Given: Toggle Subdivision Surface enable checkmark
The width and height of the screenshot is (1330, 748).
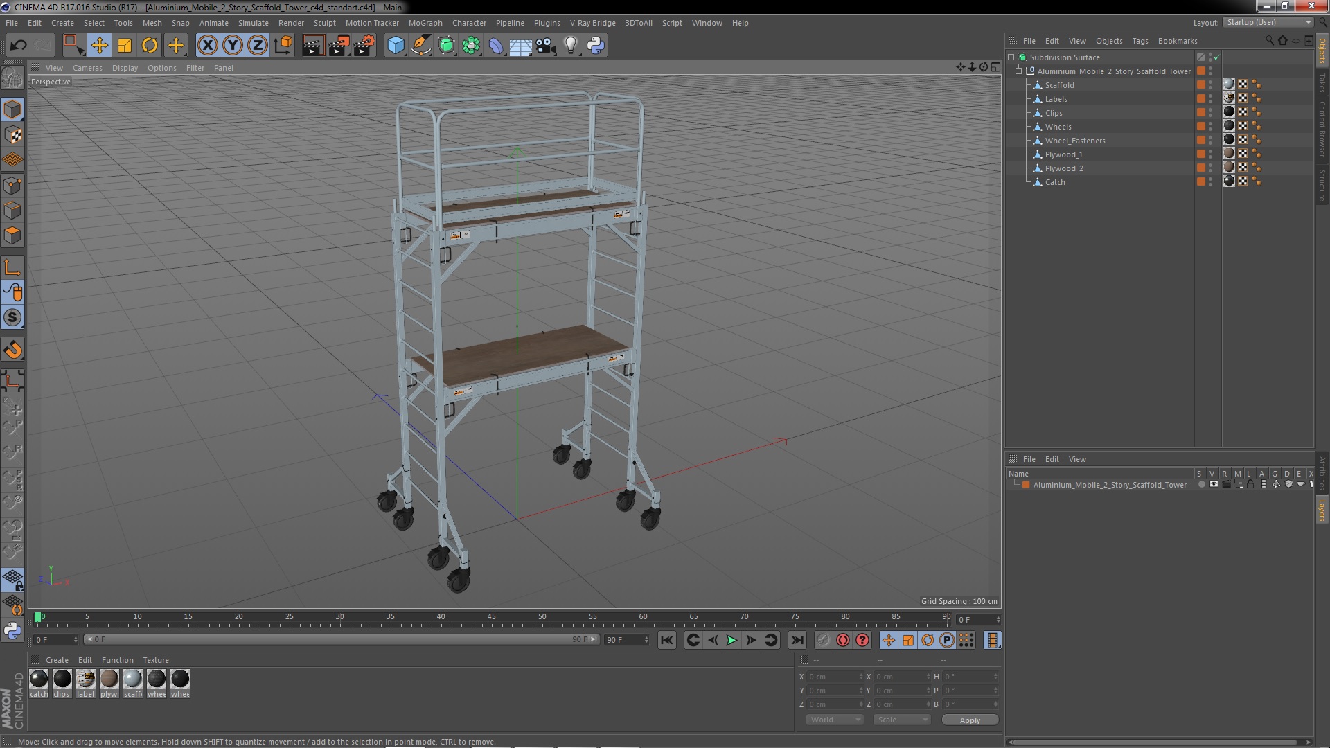Looking at the screenshot, I should (1216, 57).
